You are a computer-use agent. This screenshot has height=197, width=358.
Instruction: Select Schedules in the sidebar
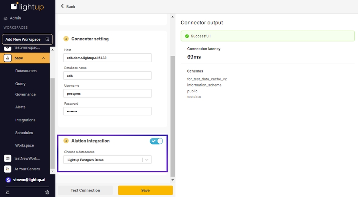[24, 133]
